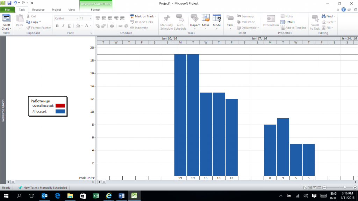Open the Customize Quick Access Toolbar dropdown
Viewport: 358px width, 201px height.
tap(32, 3)
